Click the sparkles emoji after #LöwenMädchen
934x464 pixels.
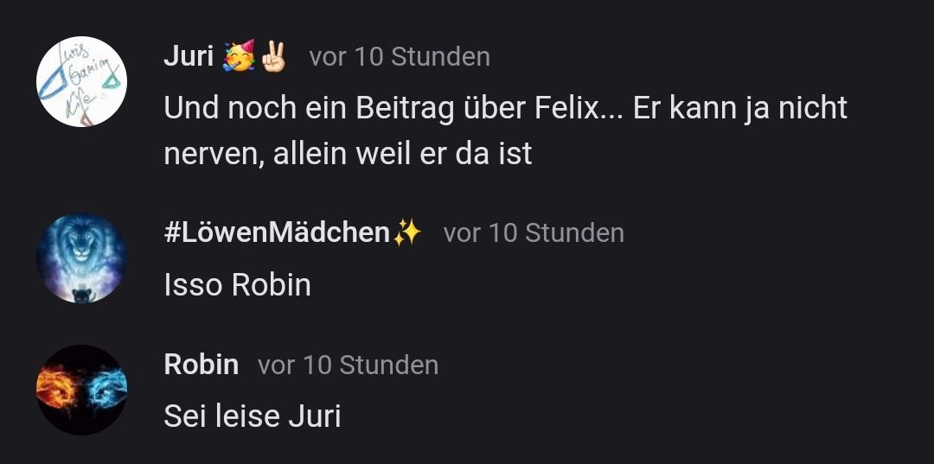[x=406, y=232]
